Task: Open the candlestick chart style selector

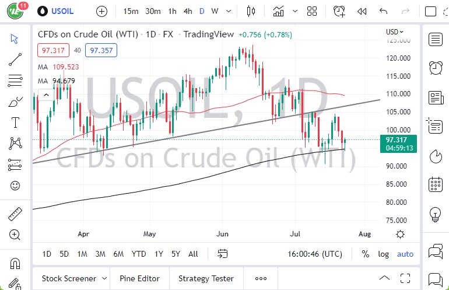Action: point(251,11)
